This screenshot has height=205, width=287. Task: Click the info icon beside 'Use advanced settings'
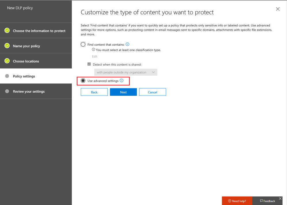(x=121, y=81)
